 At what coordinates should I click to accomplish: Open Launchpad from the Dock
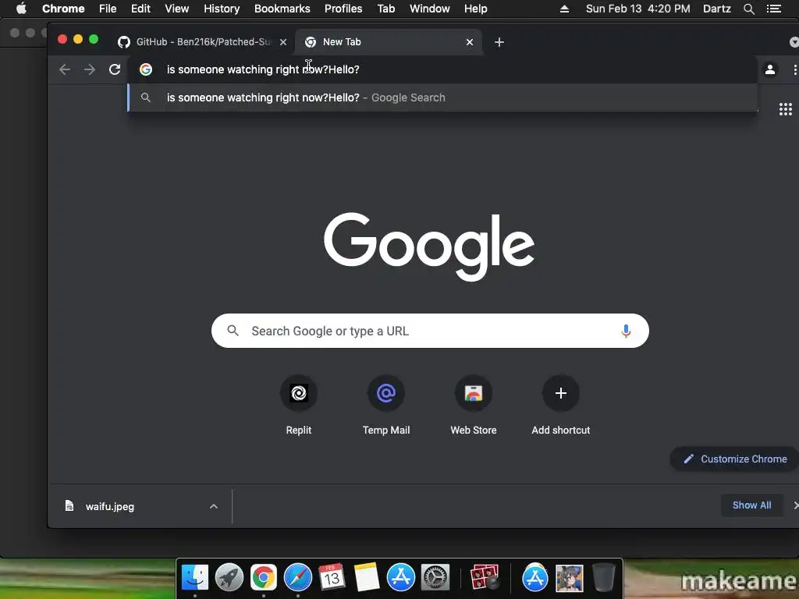(229, 578)
